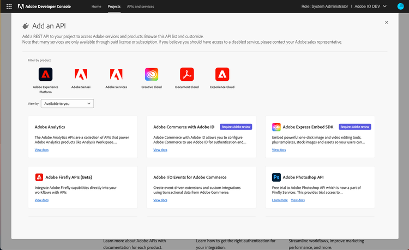Select the Adobe Firefly APIs (Beta) title

pos(69,177)
